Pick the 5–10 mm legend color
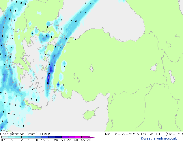The image size is (183, 141). click(31, 137)
